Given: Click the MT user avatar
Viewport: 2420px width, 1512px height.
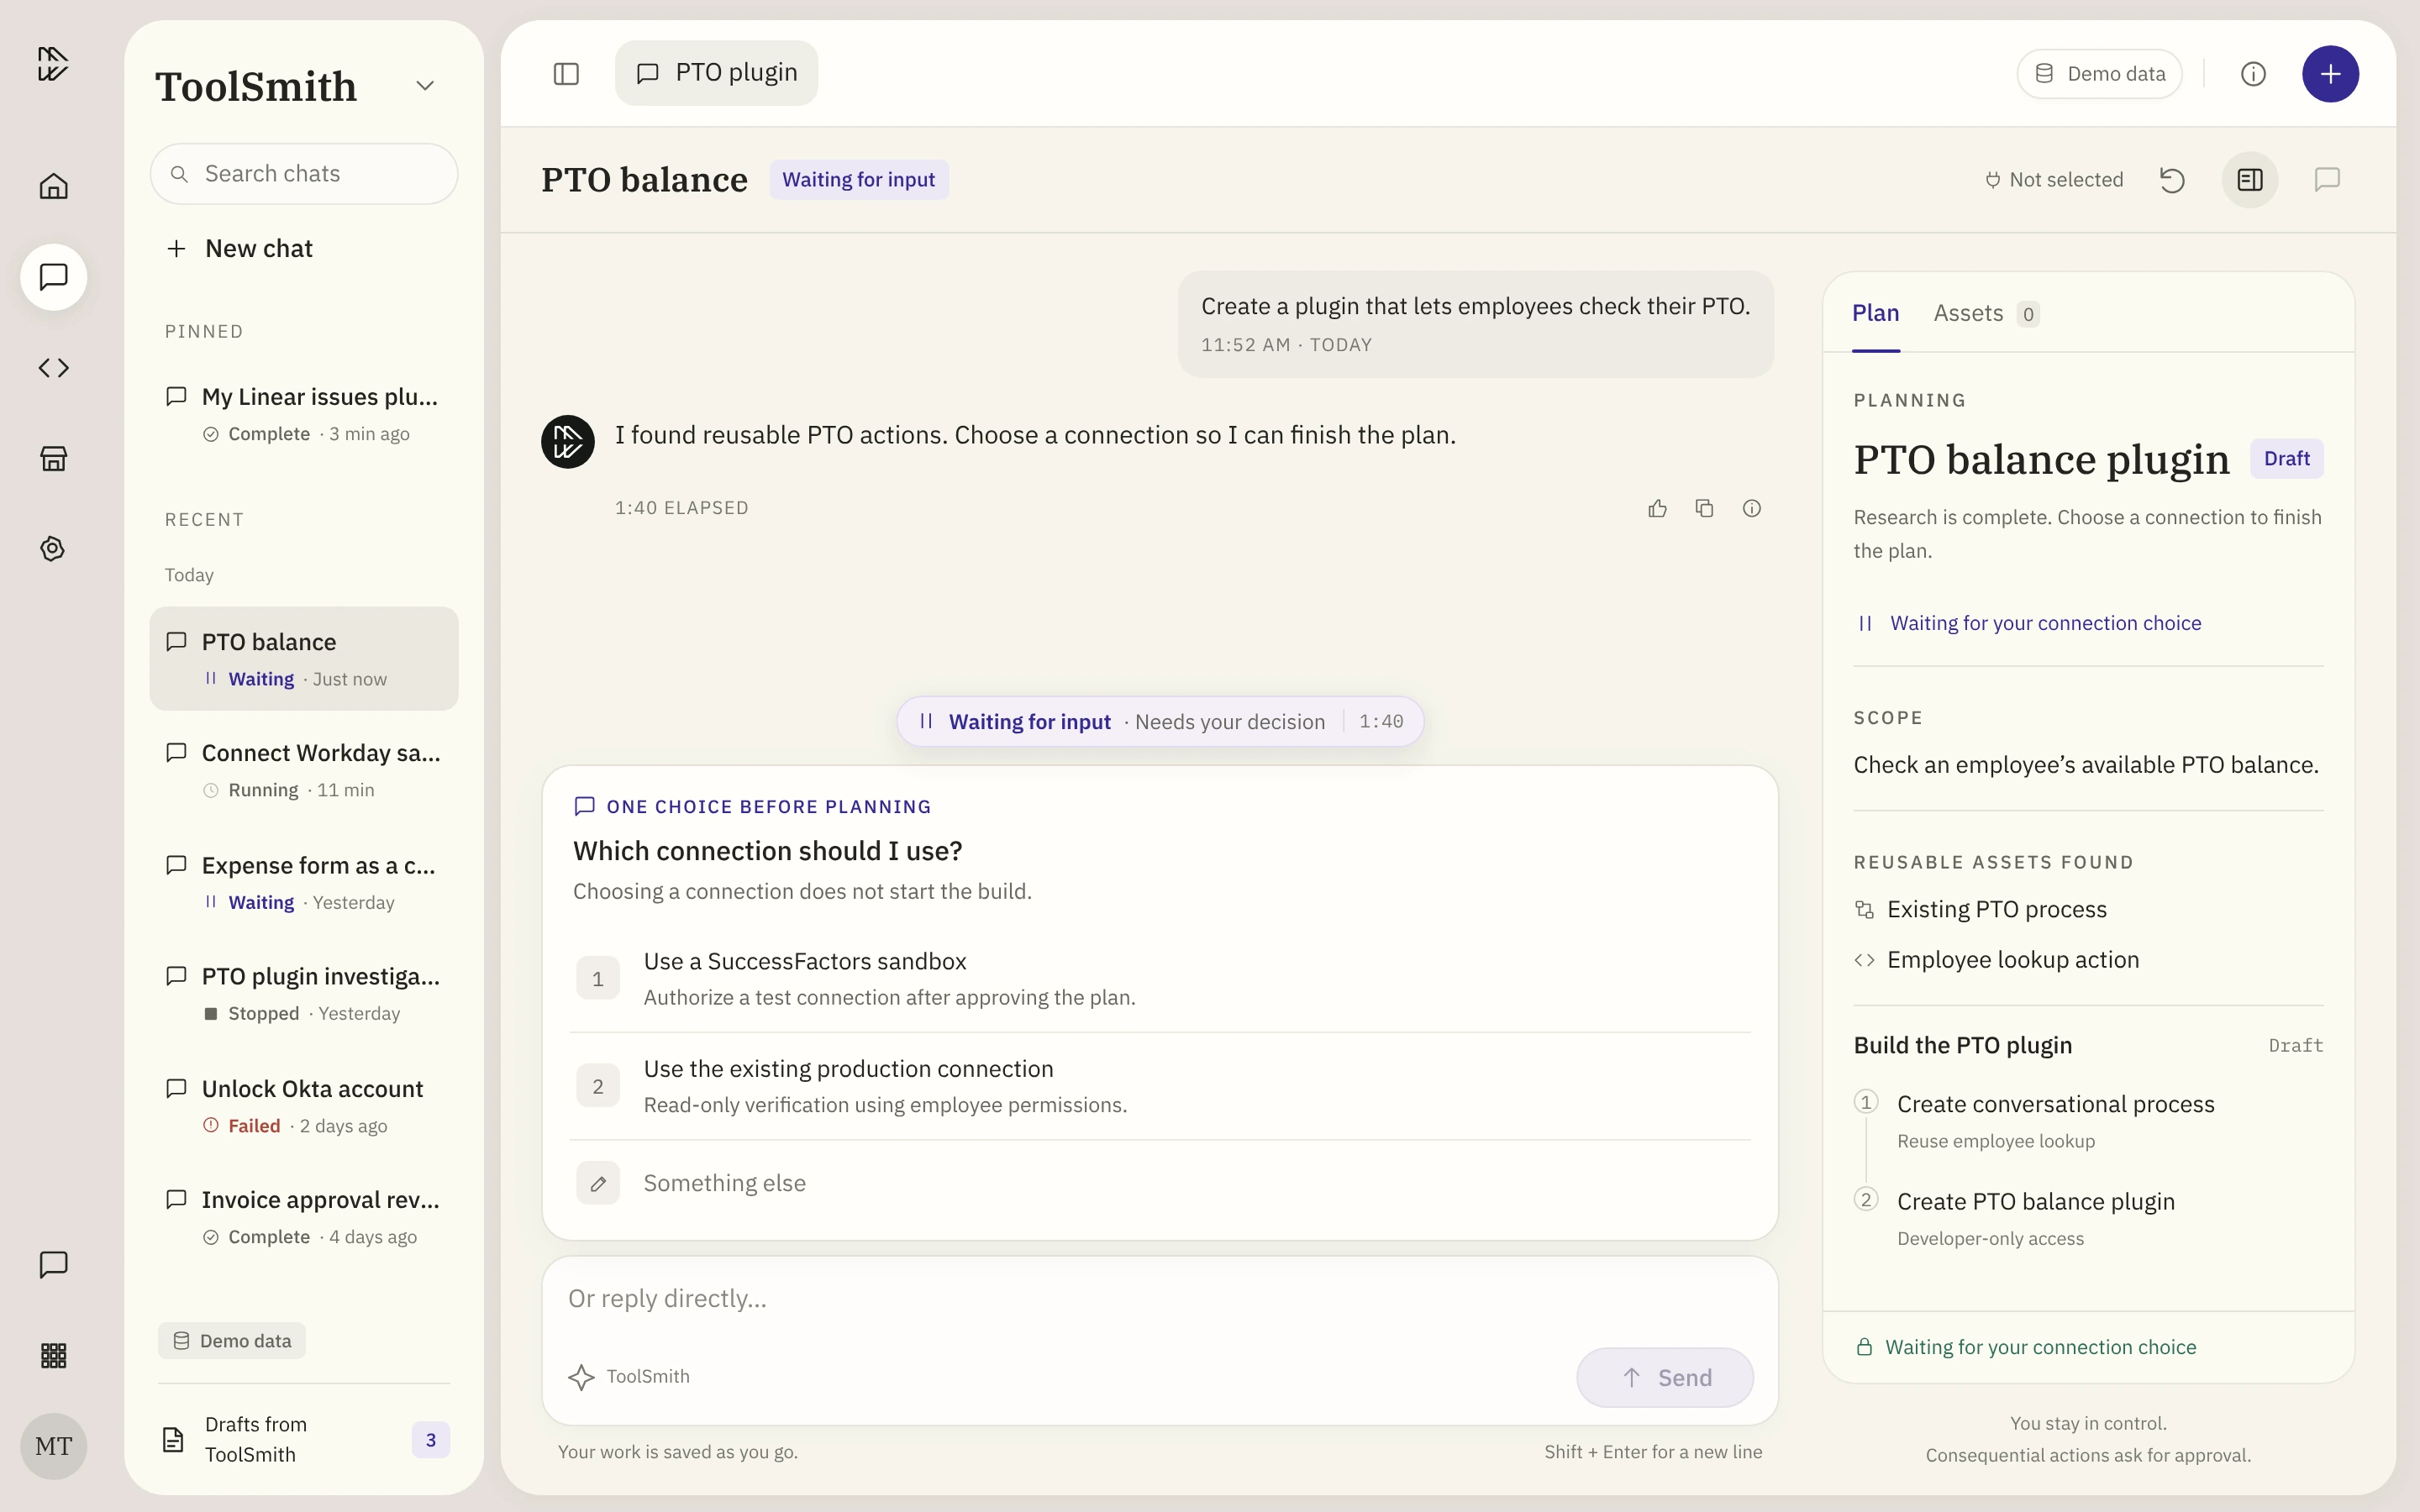Looking at the screenshot, I should point(53,1446).
